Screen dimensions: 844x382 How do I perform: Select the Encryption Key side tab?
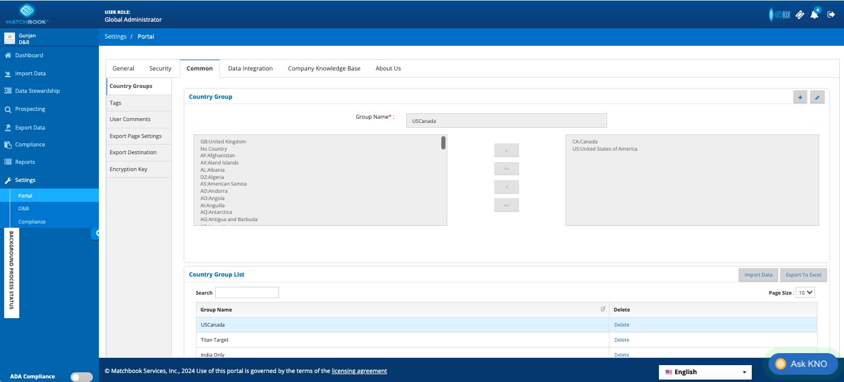(139, 169)
